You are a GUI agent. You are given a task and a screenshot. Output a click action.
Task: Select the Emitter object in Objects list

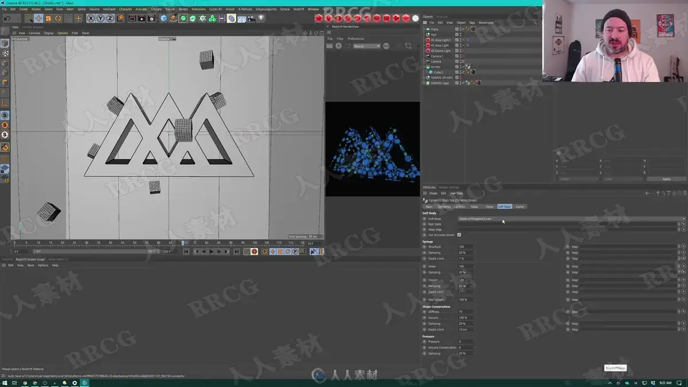coord(436,67)
